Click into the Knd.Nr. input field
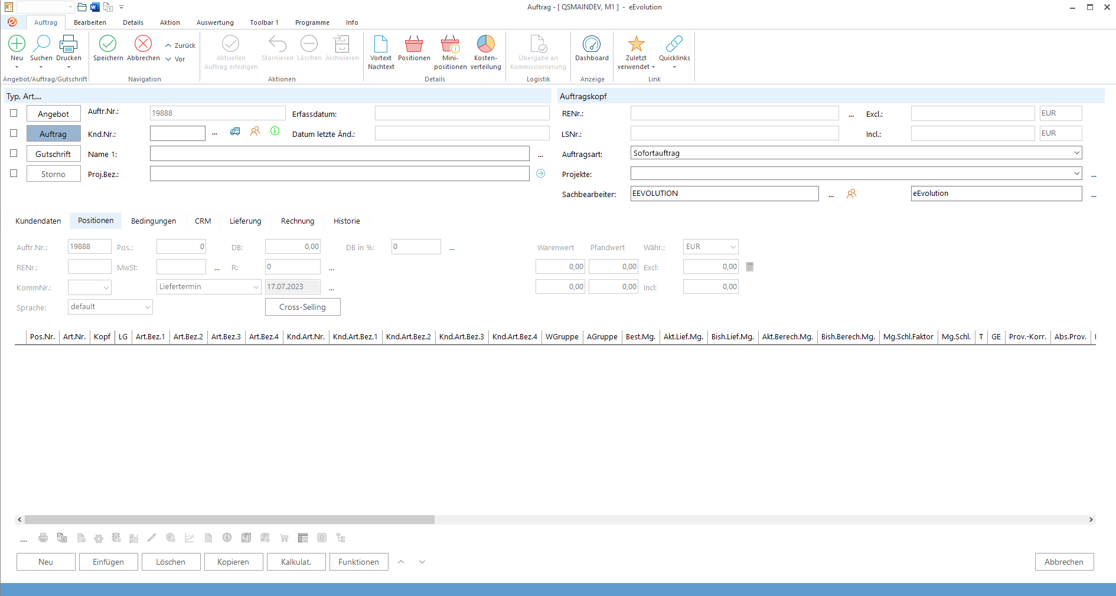1116x596 pixels. 178,133
